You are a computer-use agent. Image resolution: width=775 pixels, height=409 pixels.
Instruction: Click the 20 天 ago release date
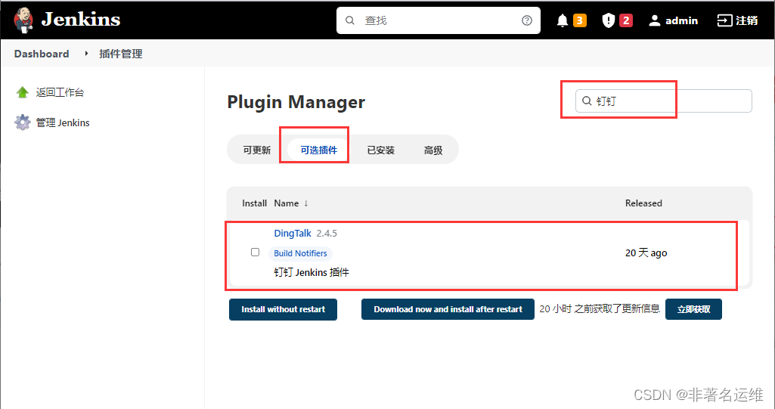point(646,253)
